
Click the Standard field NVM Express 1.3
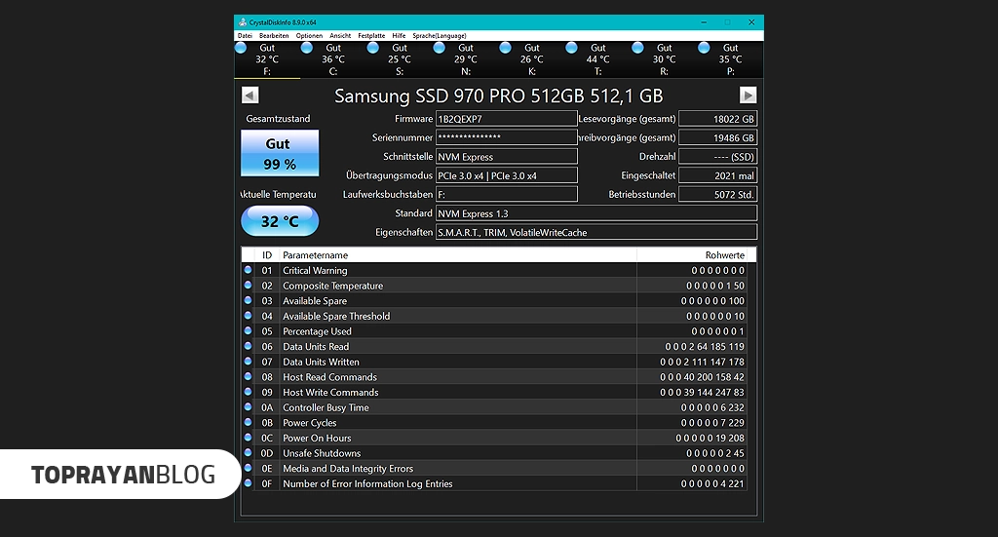(x=596, y=213)
